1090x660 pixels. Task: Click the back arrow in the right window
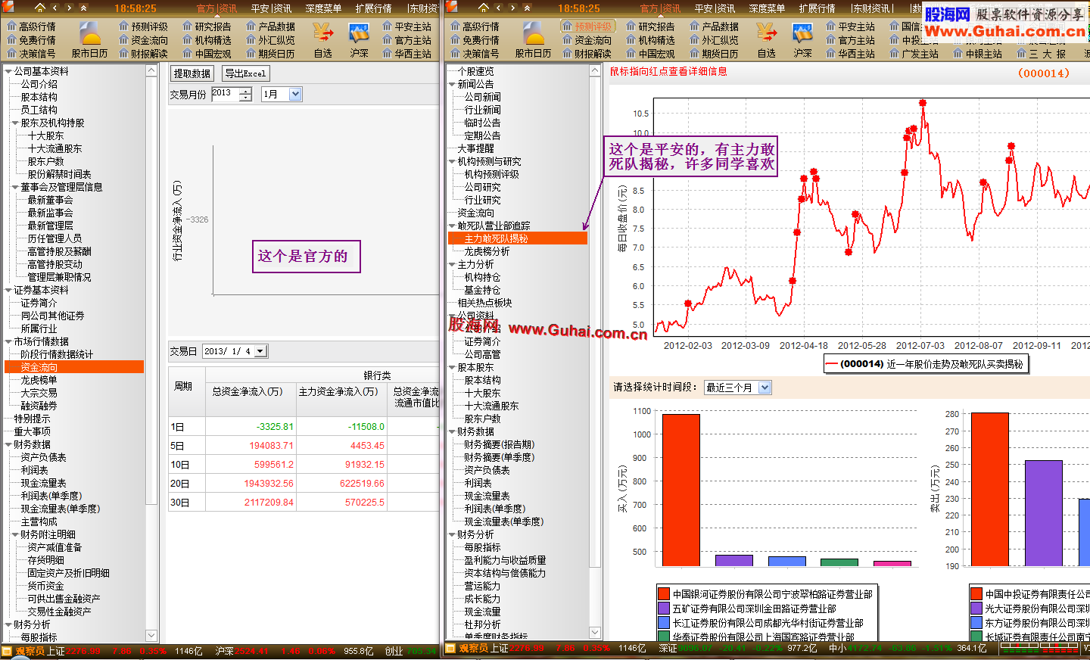(499, 8)
